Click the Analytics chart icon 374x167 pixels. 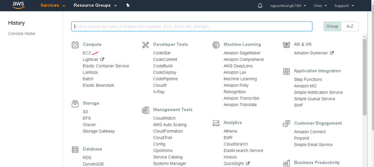point(216,123)
